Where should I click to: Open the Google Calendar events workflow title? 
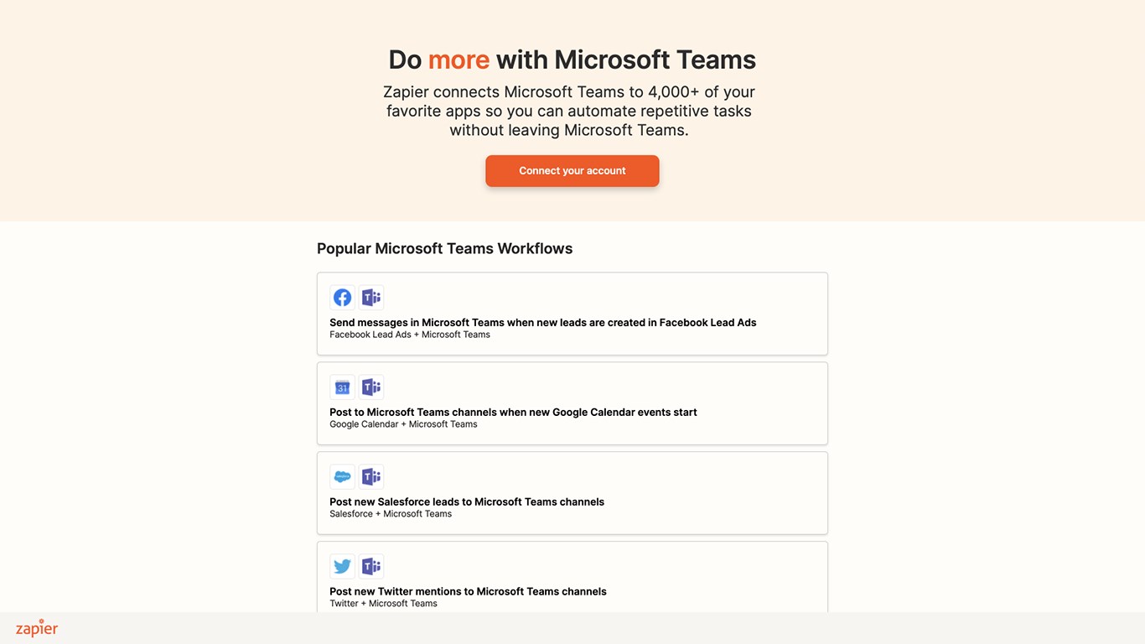point(513,413)
